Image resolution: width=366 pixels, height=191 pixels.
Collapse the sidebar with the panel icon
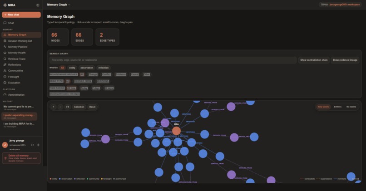tap(38, 5)
